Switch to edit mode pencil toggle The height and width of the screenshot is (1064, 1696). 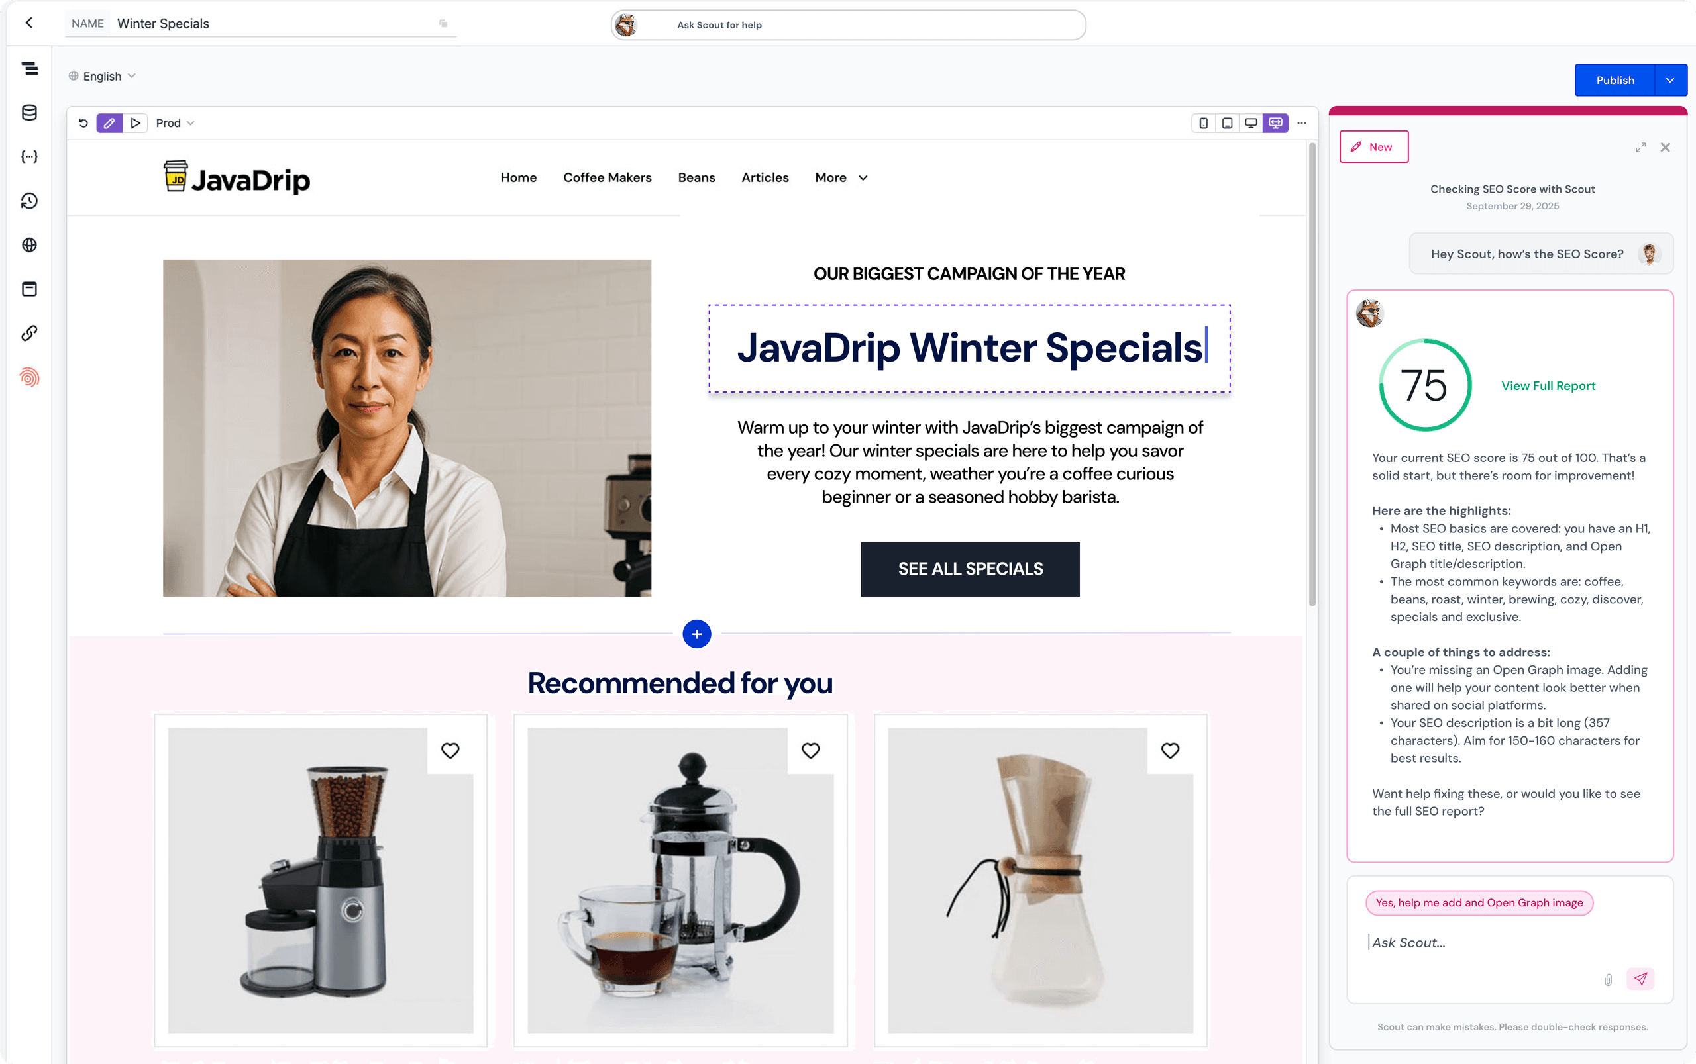109,123
